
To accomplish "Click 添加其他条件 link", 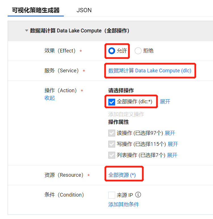I will [x=124, y=205].
